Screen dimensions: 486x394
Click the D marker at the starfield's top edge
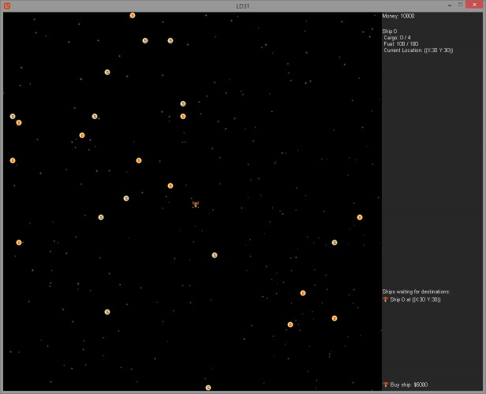(133, 16)
